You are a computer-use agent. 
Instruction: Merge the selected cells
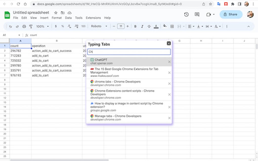pyautogui.click(x=179, y=26)
